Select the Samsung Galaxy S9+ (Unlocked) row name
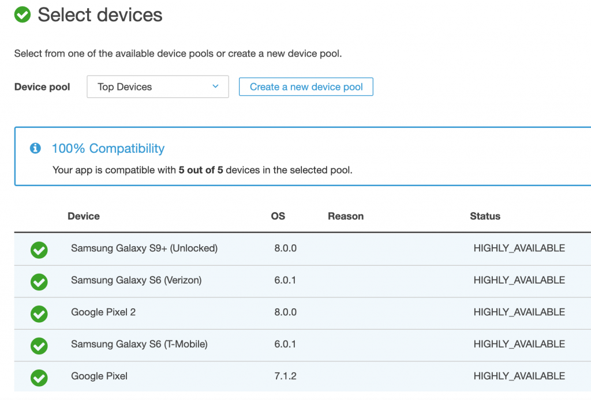Screen dimensions: 591x400 pos(144,248)
